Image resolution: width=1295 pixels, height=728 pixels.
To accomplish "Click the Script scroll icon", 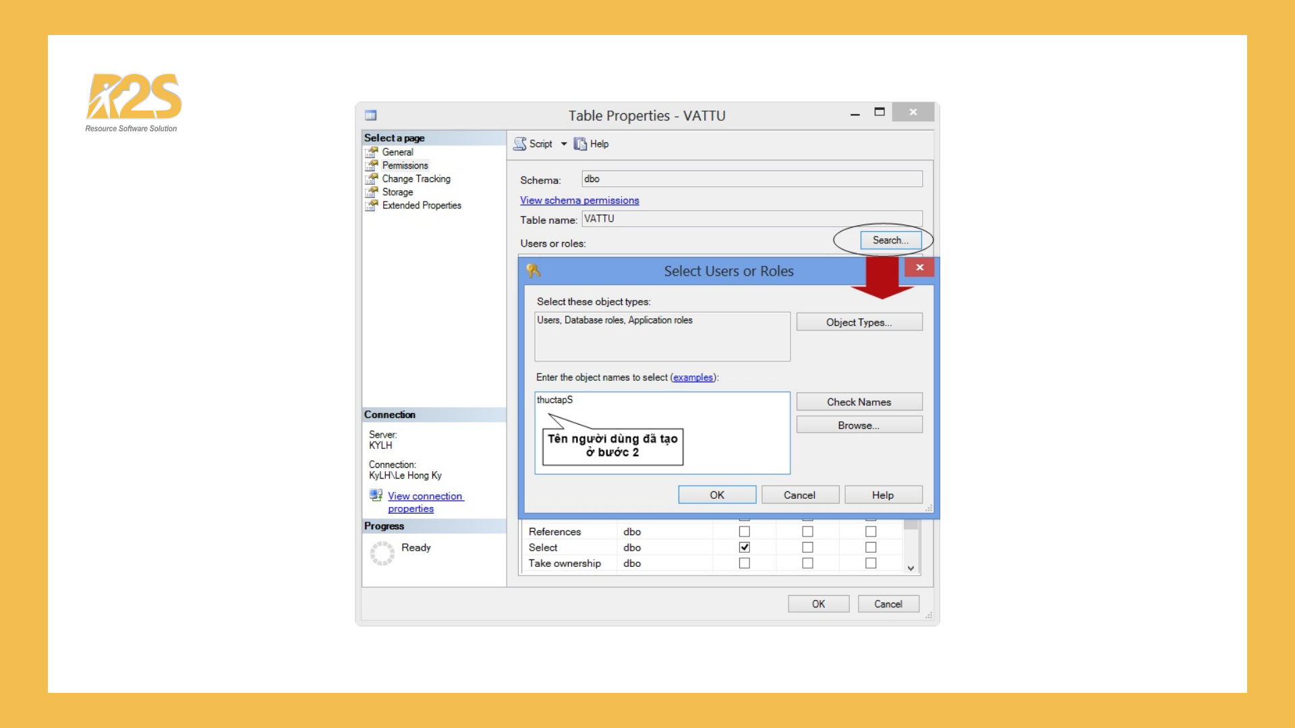I will (x=520, y=144).
